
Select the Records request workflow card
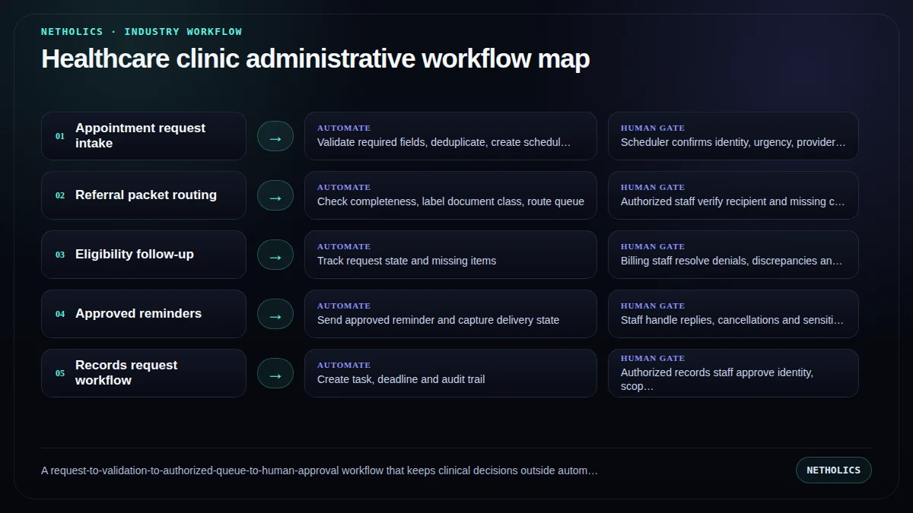point(144,373)
